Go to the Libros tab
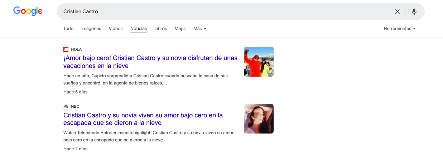443x155 pixels. (x=160, y=29)
